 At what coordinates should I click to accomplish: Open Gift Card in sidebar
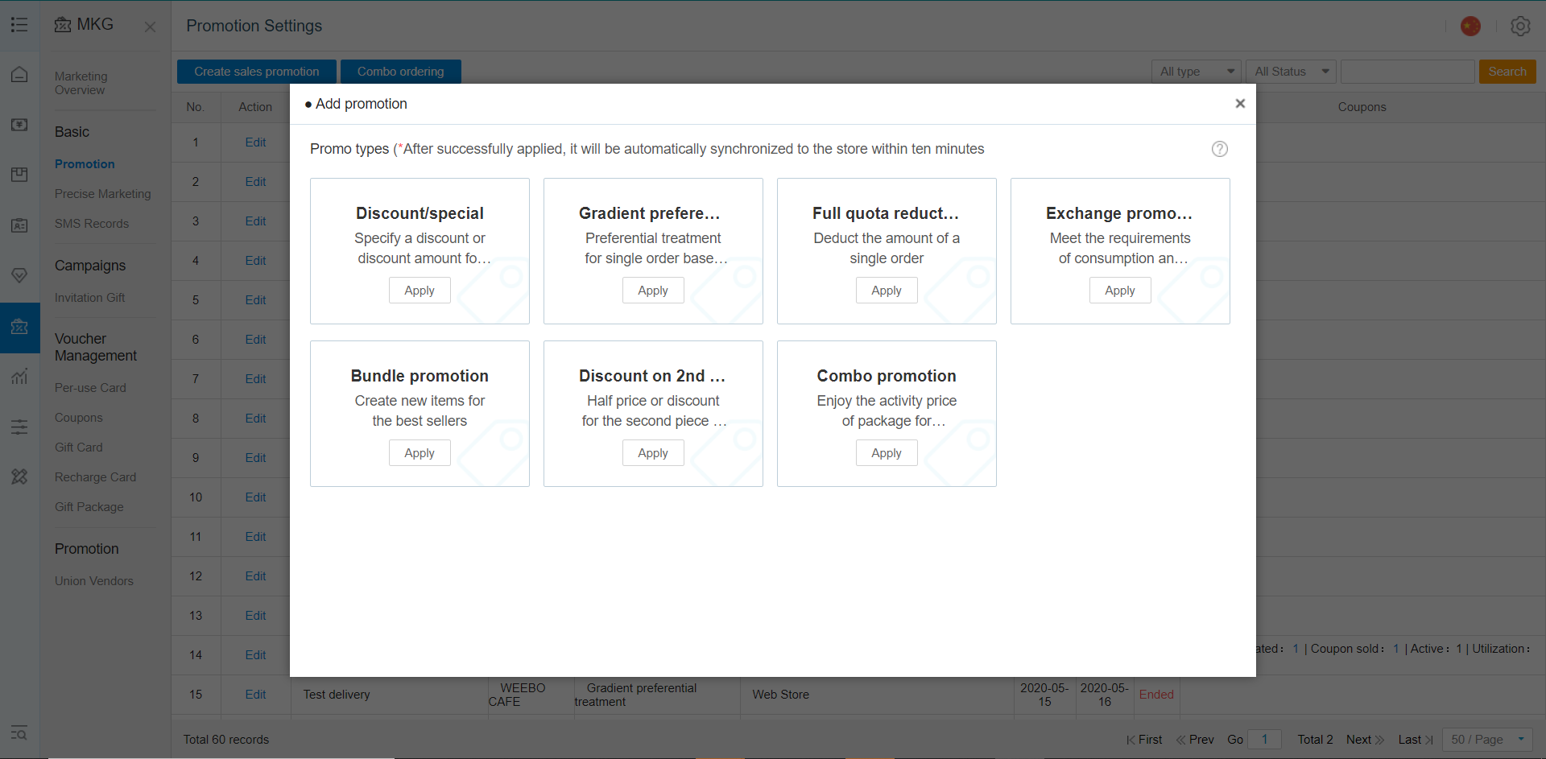[x=79, y=448]
